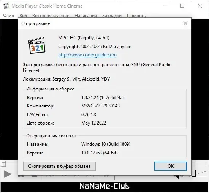Open the Помощь menu
Image resolution: width=209 pixels, height=193 pixels.
136,16
